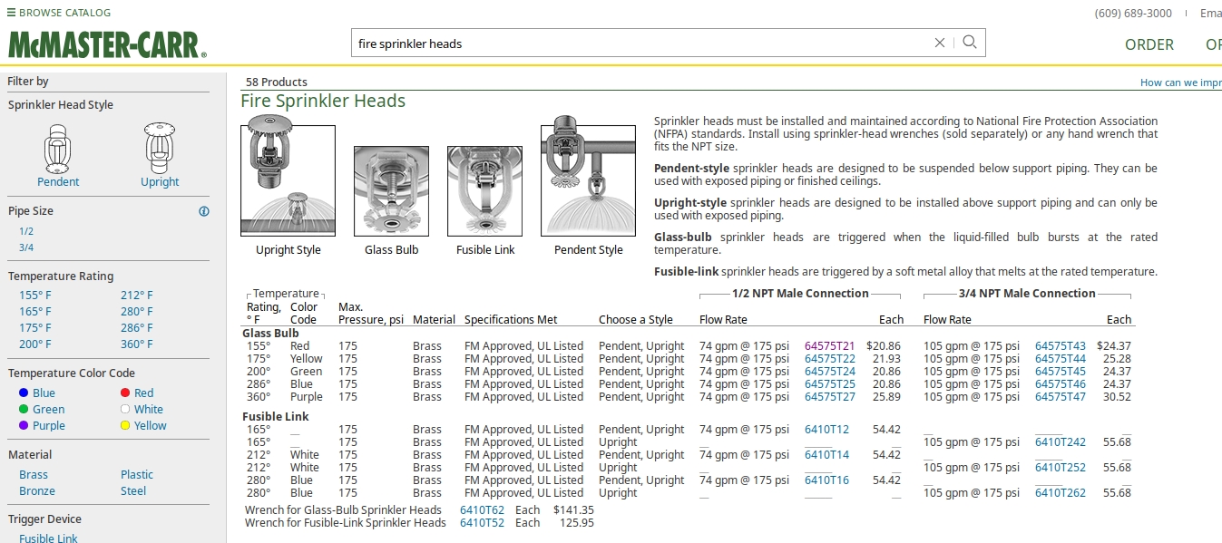Click the Pipe Size info icon
The width and height of the screenshot is (1222, 543).
204,211
